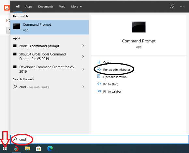Switch to the Documents search tab

click(x=46, y=7)
